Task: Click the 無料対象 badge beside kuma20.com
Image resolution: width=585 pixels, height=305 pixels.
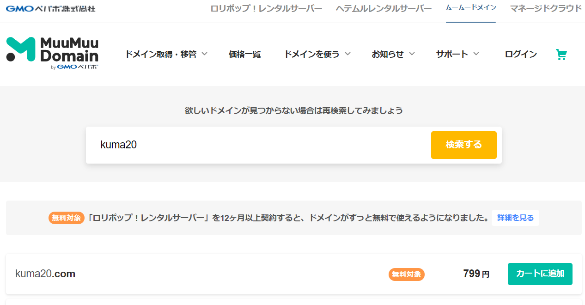Action: 406,274
